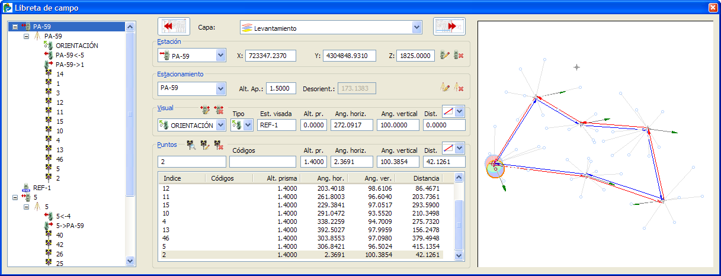
Task: Collapse the top-level PA-59 tree node
Action: click(15, 27)
